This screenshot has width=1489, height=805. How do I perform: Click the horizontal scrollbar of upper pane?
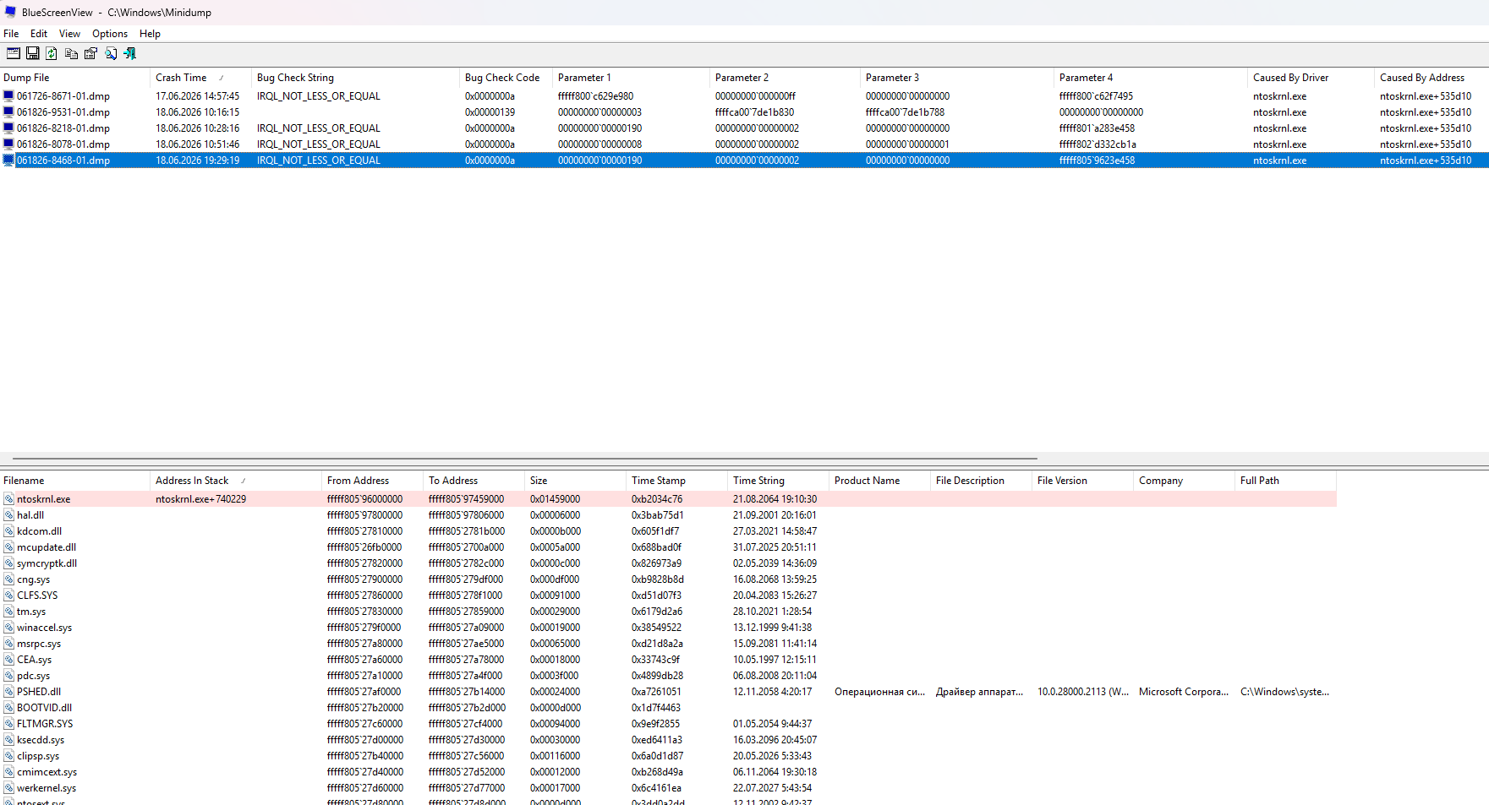(x=524, y=459)
